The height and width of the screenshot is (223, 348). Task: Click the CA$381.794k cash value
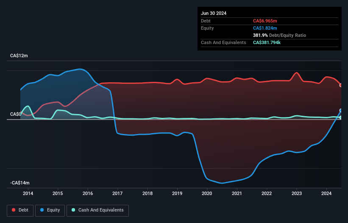point(267,42)
